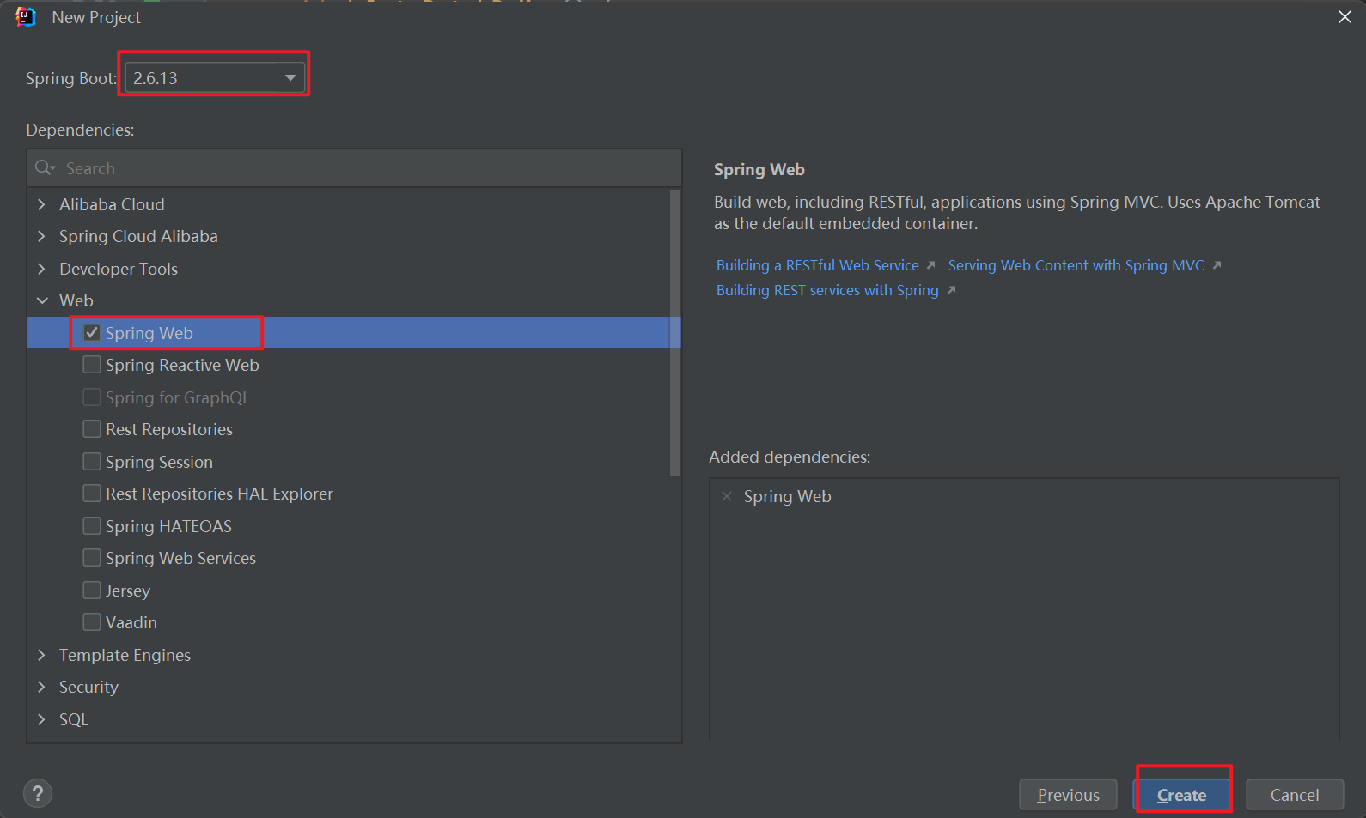The height and width of the screenshot is (818, 1366).
Task: Check Rest Repositories HAL Explorer
Action: point(92,494)
